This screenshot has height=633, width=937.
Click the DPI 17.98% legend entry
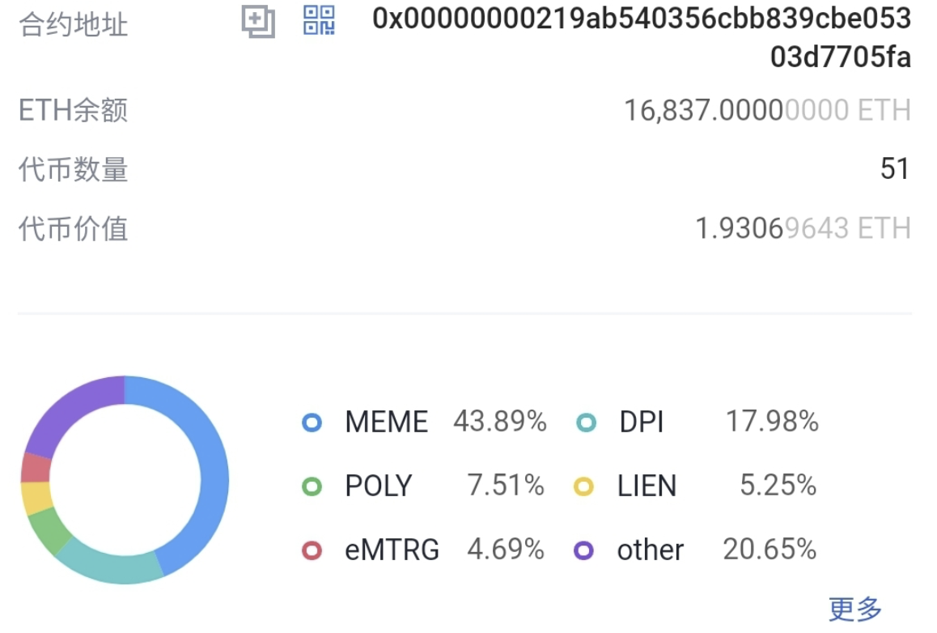coord(697,422)
